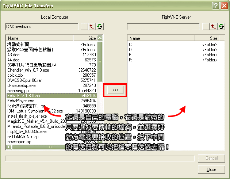
Task: Select the 擷取PDA畫面(綠色軟體) folder
Action: [x=51, y=50]
